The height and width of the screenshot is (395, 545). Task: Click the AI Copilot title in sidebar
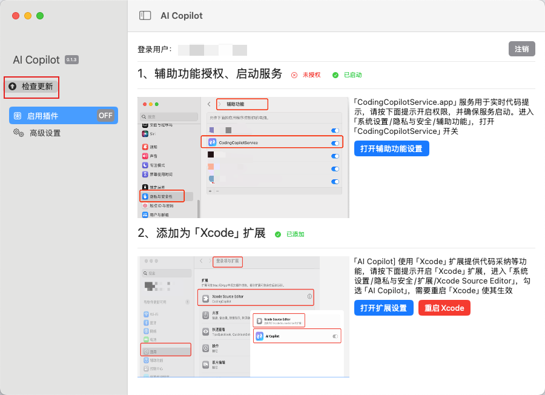[x=36, y=60]
